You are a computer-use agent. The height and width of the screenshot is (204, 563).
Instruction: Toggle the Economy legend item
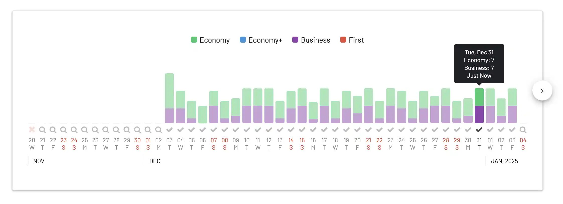pos(210,40)
